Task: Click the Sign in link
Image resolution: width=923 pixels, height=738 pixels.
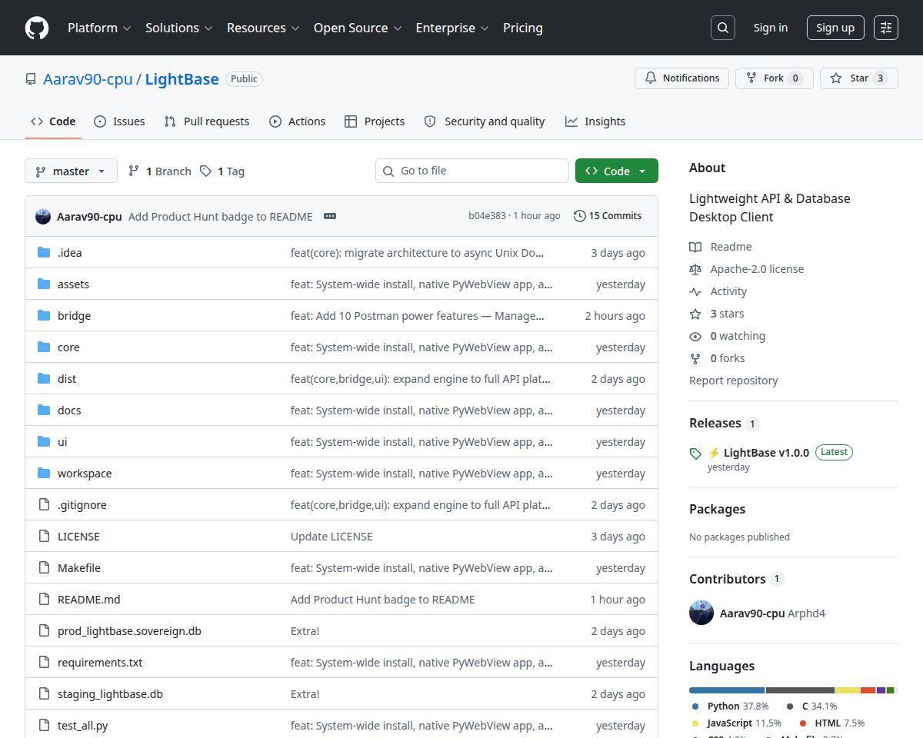Action: tap(771, 28)
